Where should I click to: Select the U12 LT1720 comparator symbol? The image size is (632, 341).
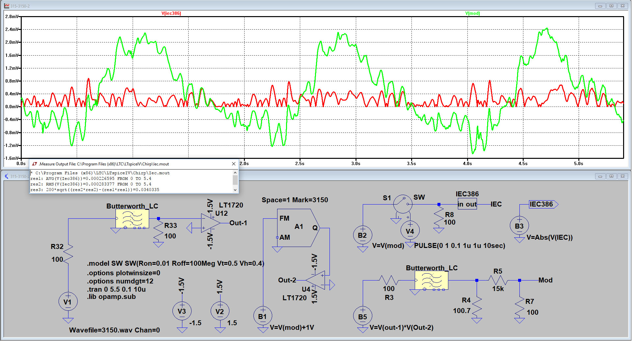coord(211,223)
